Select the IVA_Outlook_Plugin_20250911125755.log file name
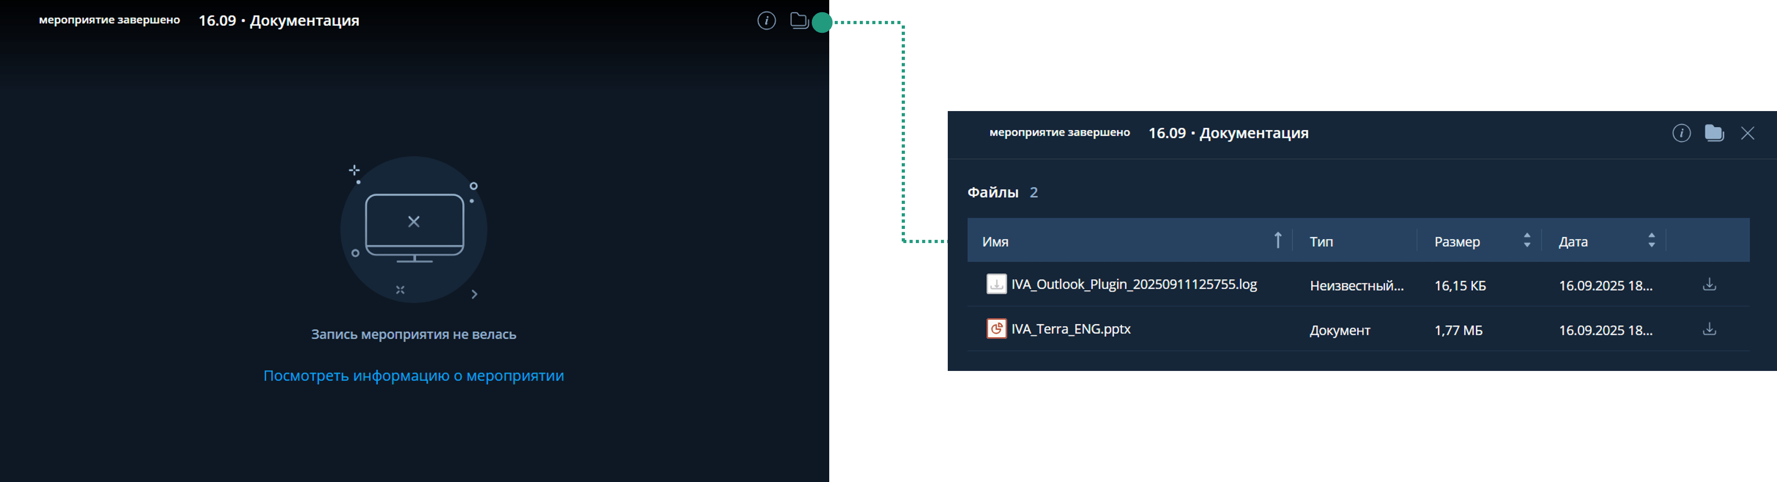The width and height of the screenshot is (1777, 482). 1133,284
